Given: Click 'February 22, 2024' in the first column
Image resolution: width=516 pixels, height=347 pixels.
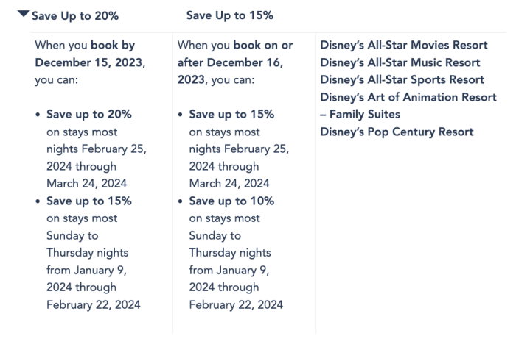Looking at the screenshot, I should coord(93,305).
